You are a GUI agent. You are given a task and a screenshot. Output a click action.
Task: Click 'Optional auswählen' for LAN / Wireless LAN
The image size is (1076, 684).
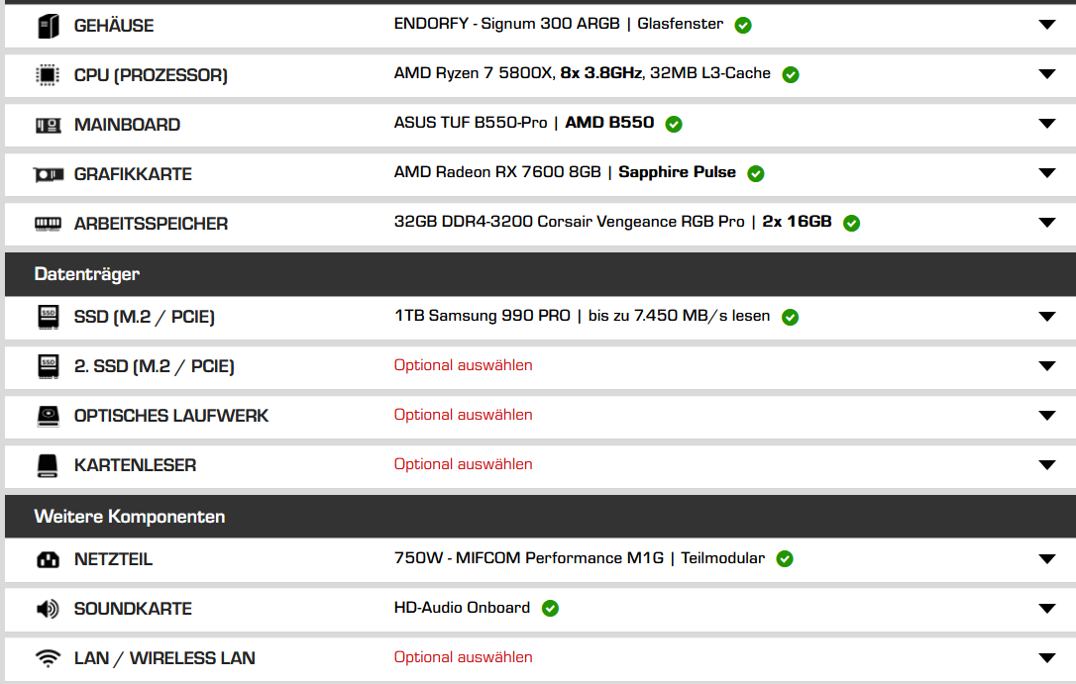464,657
